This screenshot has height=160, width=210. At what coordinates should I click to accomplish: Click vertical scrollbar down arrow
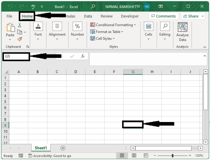coord(205,142)
